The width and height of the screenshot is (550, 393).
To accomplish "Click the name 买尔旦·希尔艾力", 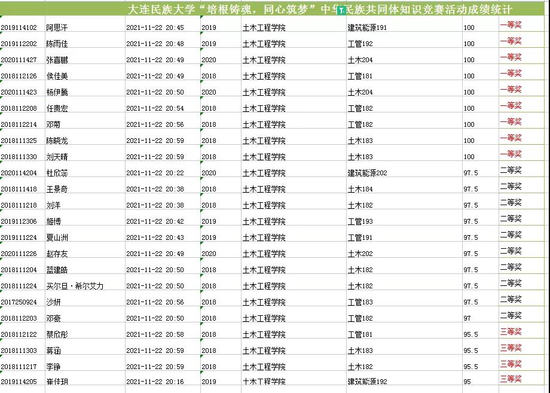I will (75, 286).
